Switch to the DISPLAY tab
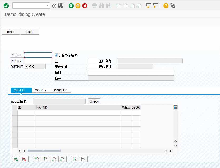Screen dimensions: 220x168 pyautogui.click(x=61, y=90)
